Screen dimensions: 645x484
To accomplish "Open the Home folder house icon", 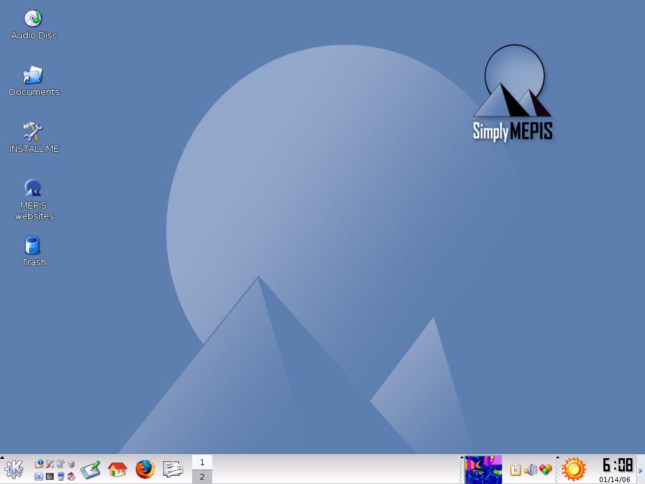I will pos(117,469).
